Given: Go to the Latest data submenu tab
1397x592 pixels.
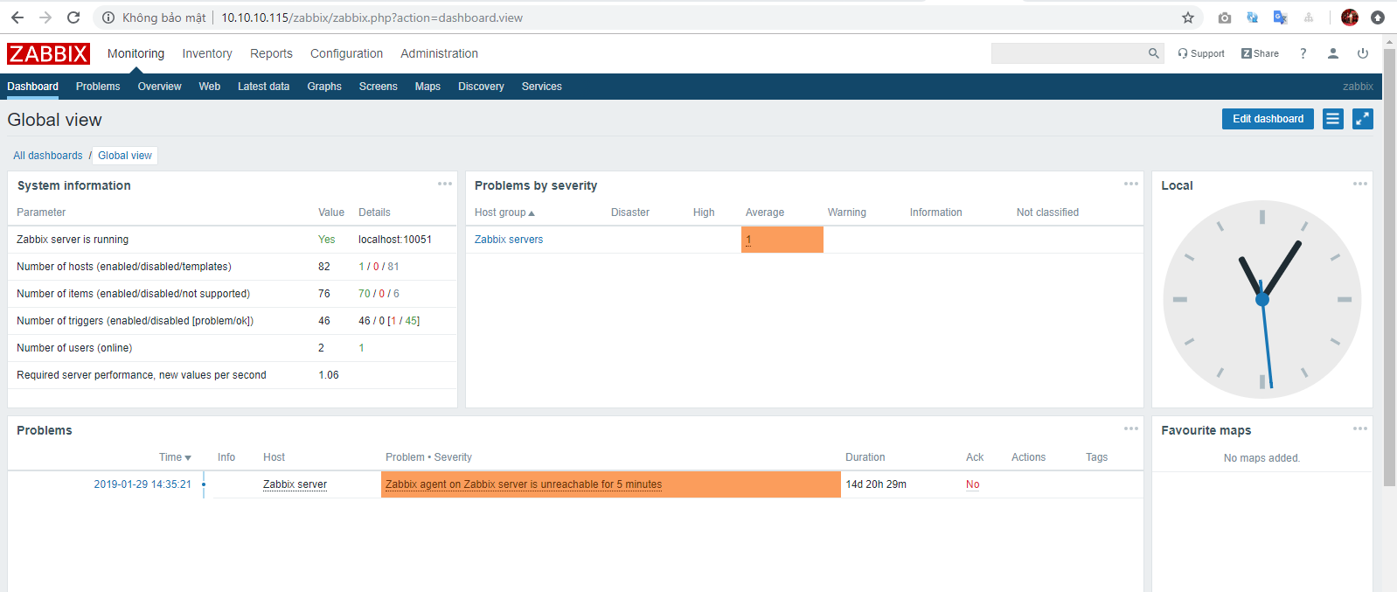Looking at the screenshot, I should pyautogui.click(x=263, y=87).
